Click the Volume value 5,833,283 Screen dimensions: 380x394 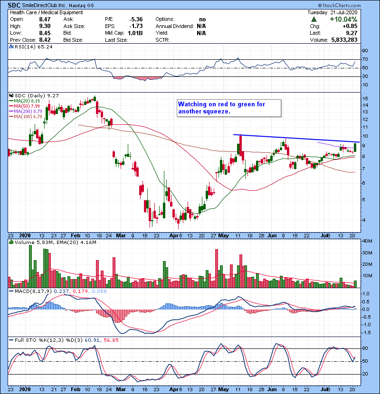344,40
